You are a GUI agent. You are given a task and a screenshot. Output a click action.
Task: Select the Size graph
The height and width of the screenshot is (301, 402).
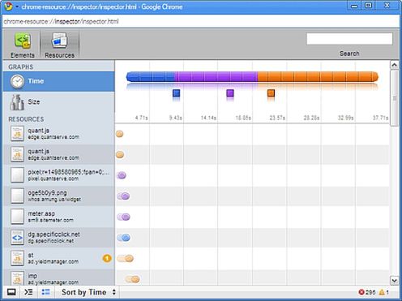coord(59,102)
